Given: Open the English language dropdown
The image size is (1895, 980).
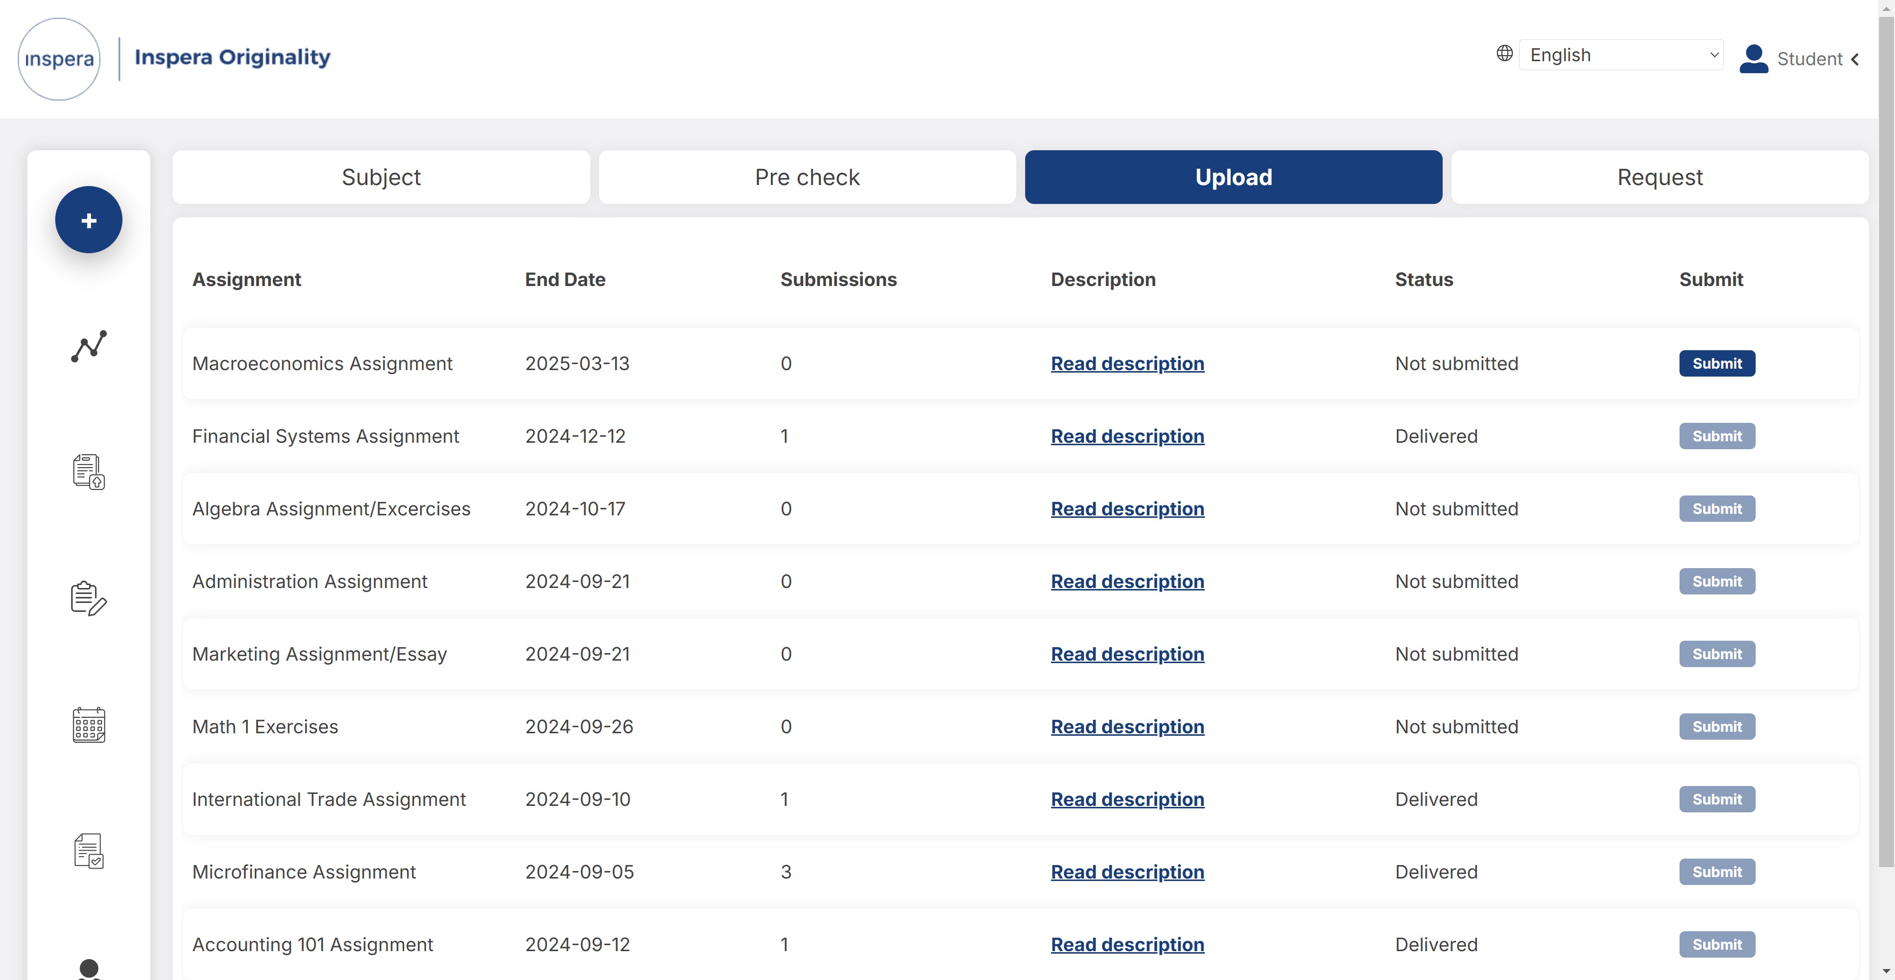Looking at the screenshot, I should (x=1621, y=55).
